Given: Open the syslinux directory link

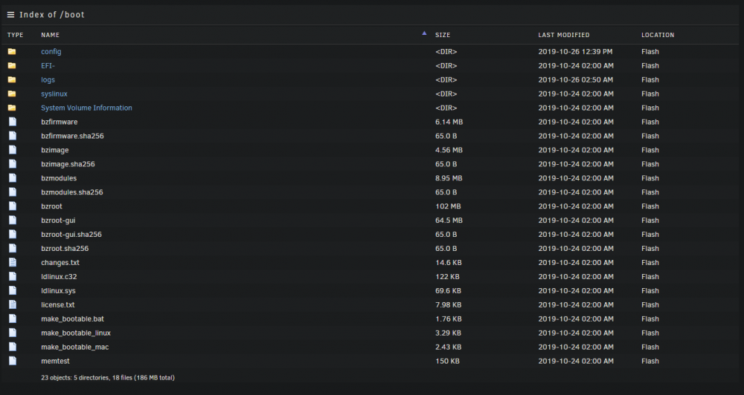Looking at the screenshot, I should click(x=54, y=94).
